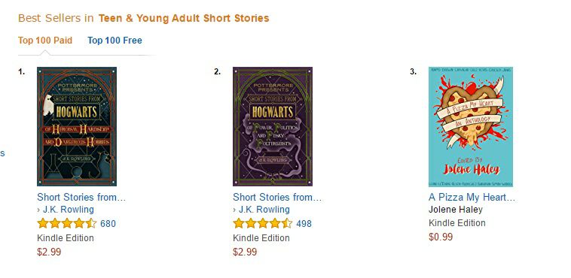Open the A Pizza My Heart… title link
This screenshot has width=571, height=278.
point(472,198)
